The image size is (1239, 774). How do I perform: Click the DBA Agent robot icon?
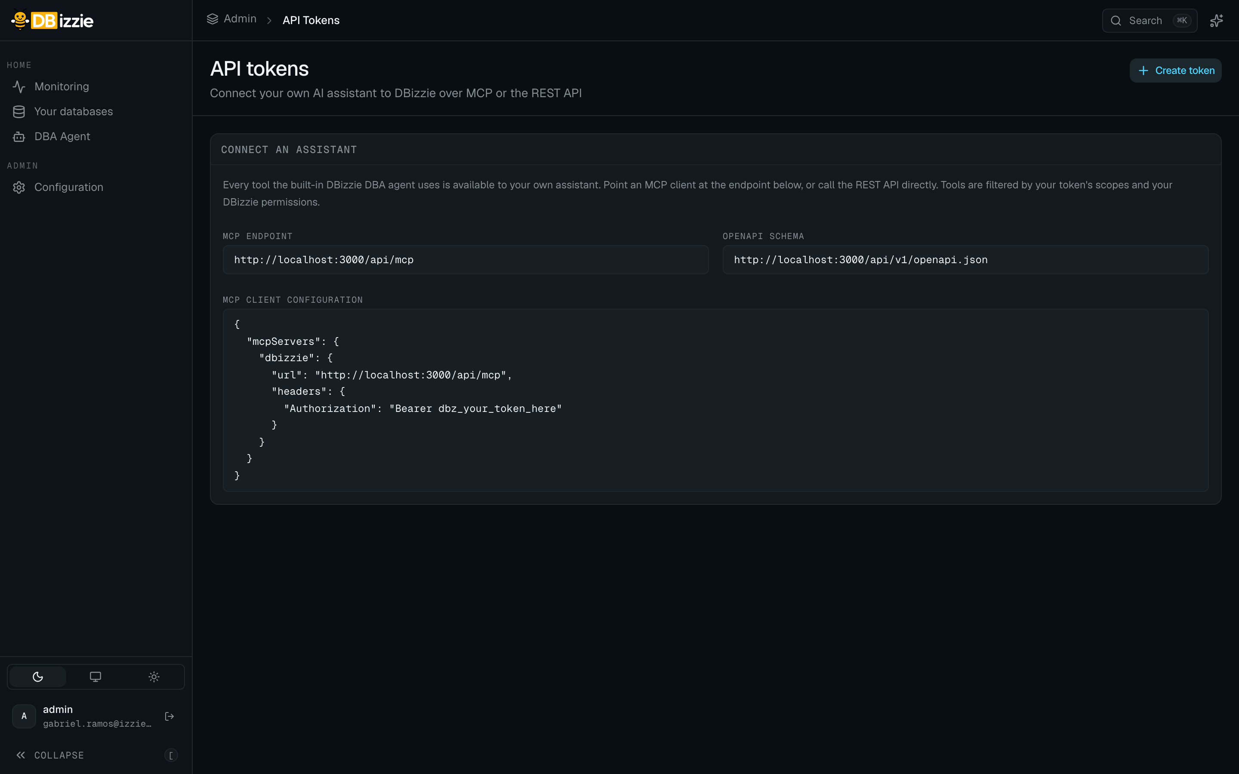click(x=19, y=137)
